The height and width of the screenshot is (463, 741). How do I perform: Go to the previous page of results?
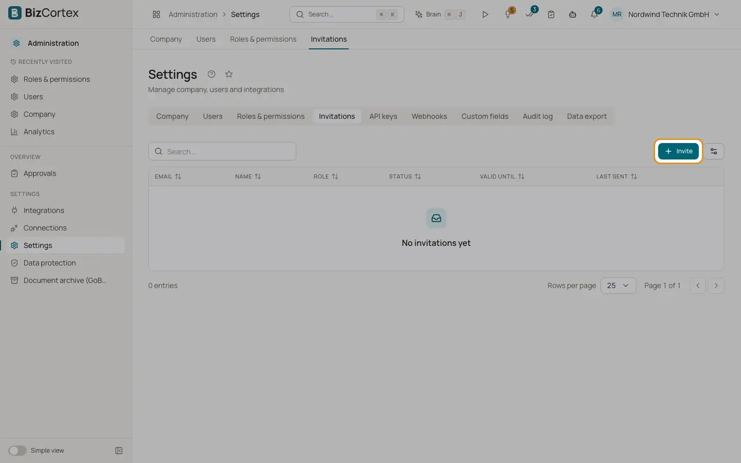coord(698,286)
